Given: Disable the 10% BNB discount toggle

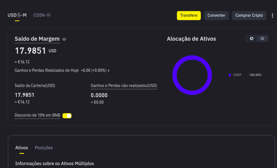Looking at the screenshot, I should point(67,116).
